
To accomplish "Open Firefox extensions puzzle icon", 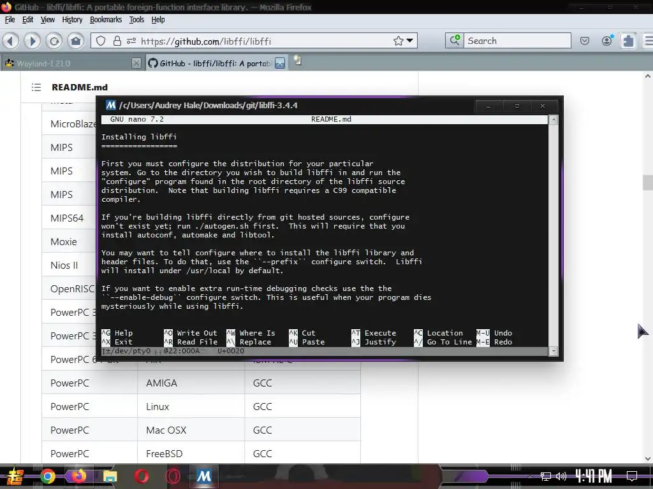I will [x=628, y=41].
